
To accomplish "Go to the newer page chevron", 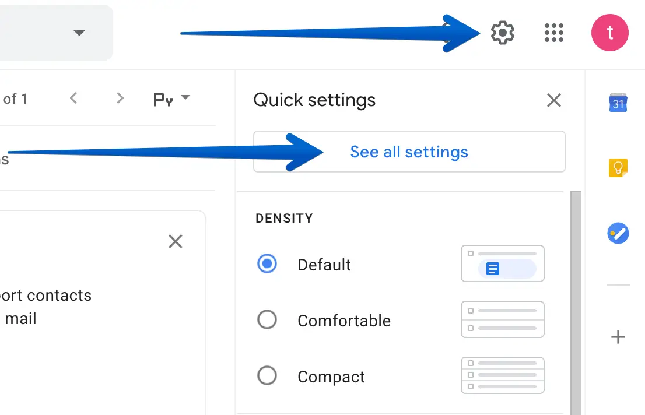I will tap(73, 98).
